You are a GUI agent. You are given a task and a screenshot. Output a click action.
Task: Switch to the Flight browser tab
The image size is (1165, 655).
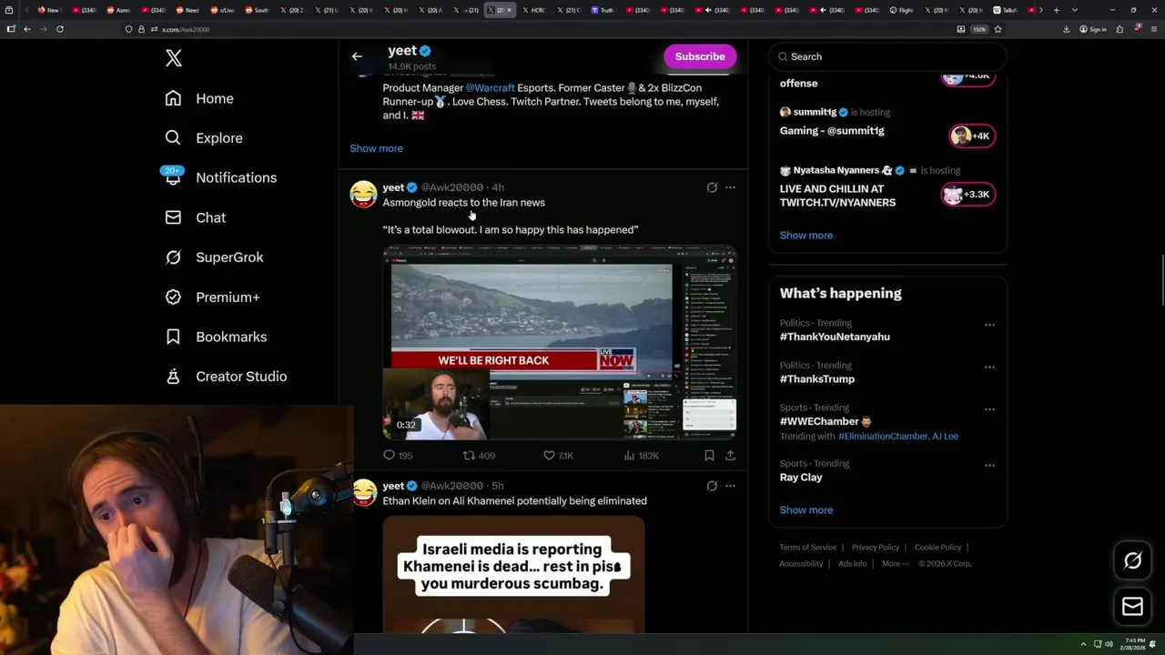(901, 10)
